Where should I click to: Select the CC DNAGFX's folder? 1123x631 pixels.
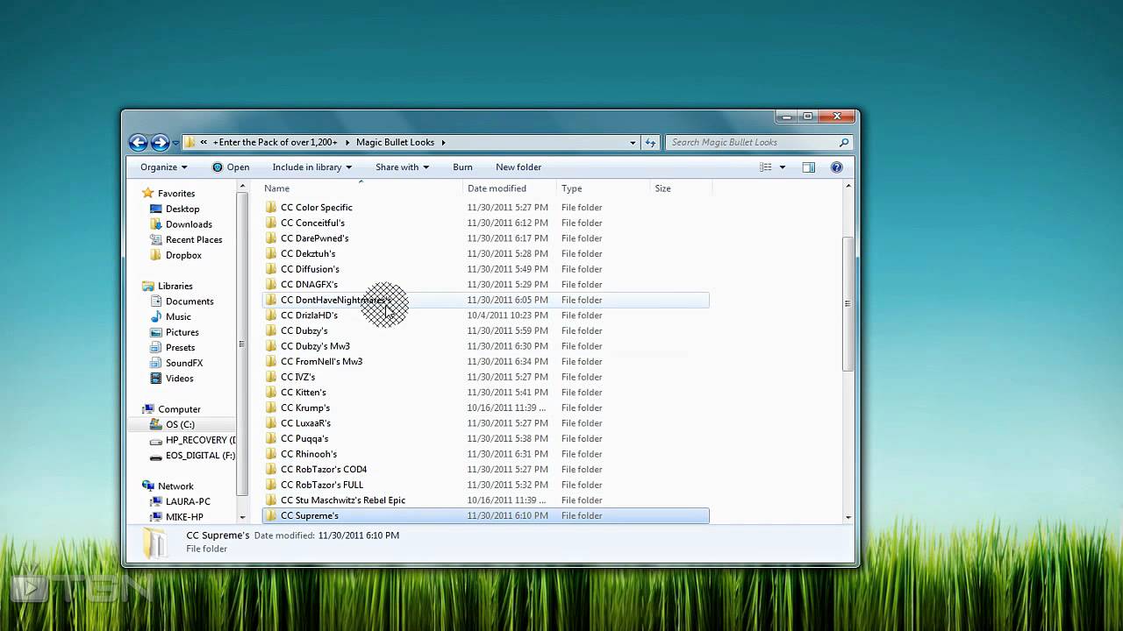(485, 285)
